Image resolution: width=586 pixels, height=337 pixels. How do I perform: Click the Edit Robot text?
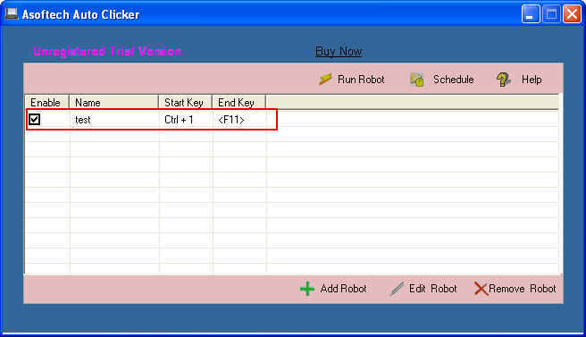(x=432, y=289)
